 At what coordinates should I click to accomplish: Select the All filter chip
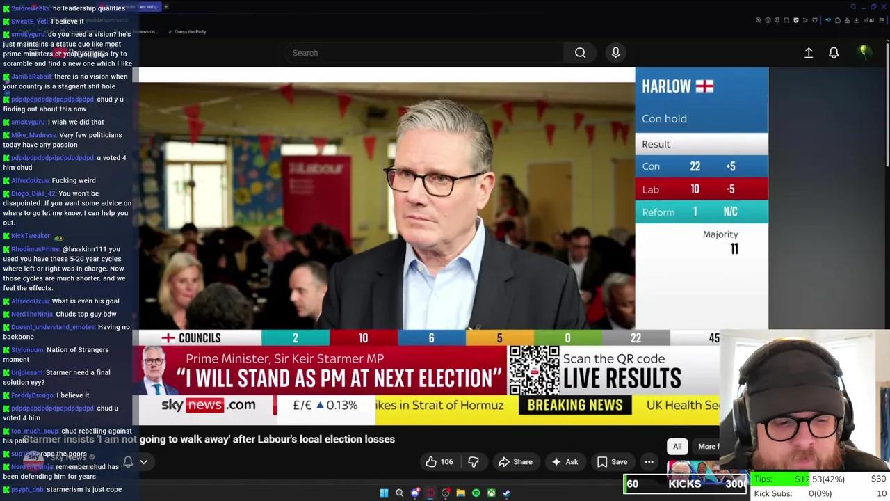677,447
